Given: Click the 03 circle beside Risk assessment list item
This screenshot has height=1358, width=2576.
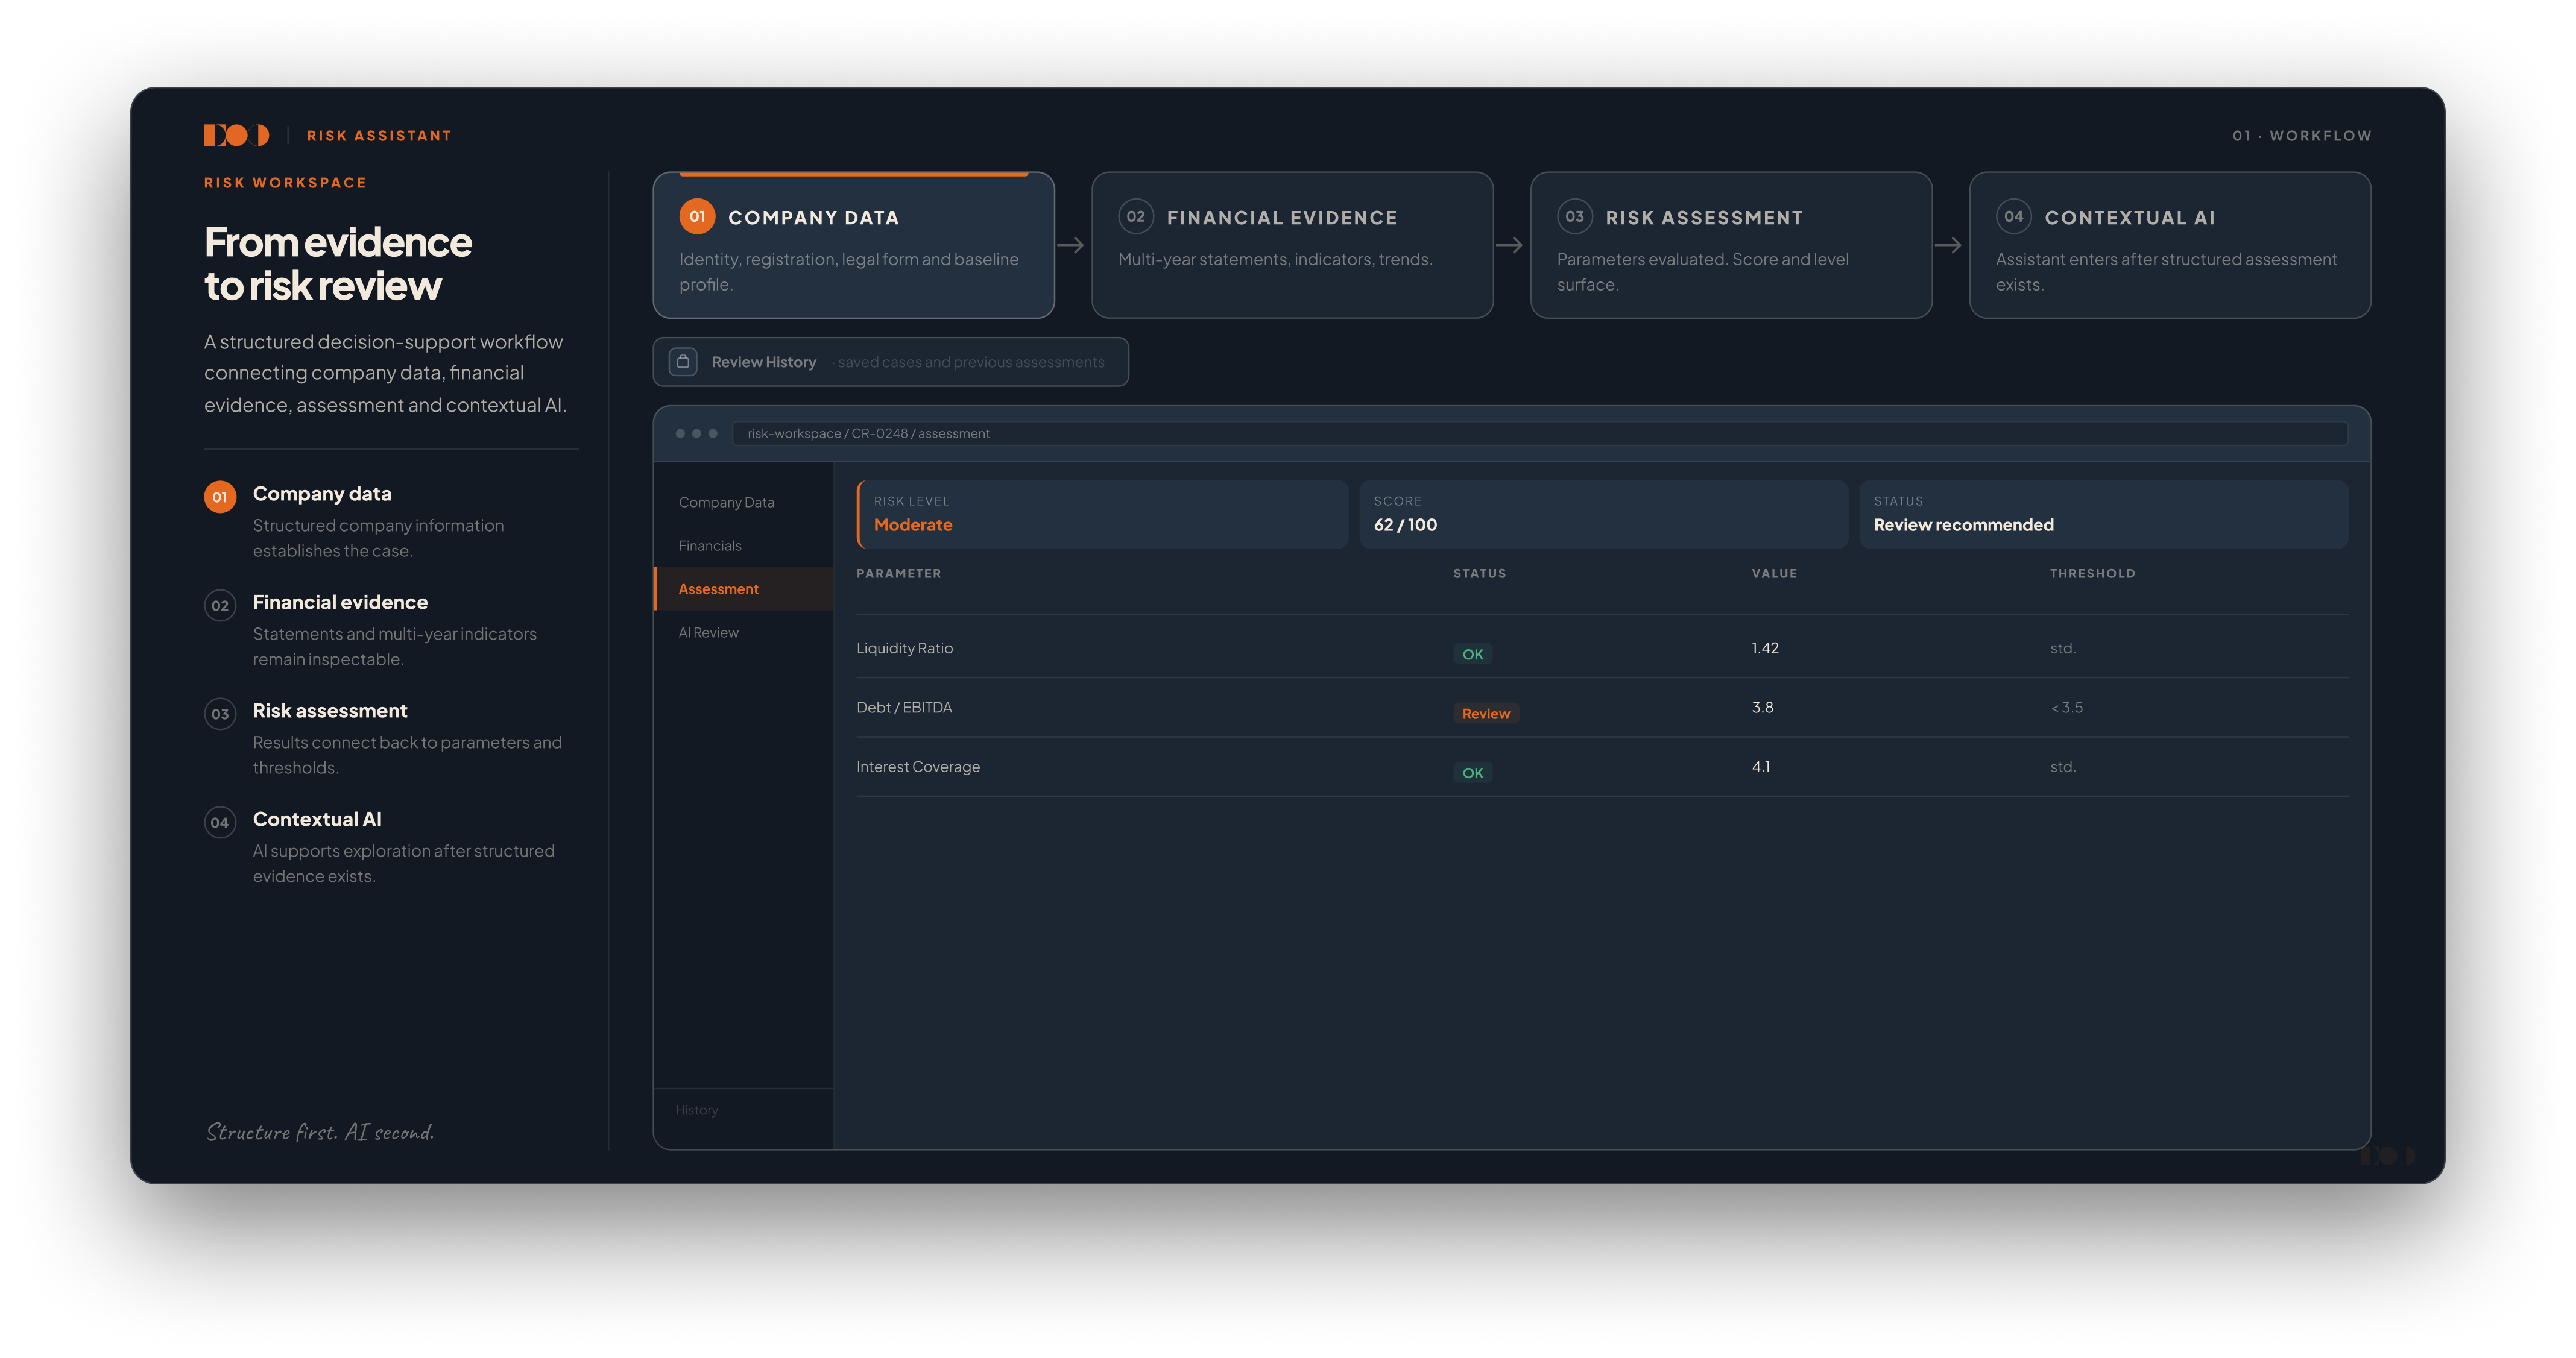Looking at the screenshot, I should (220, 714).
